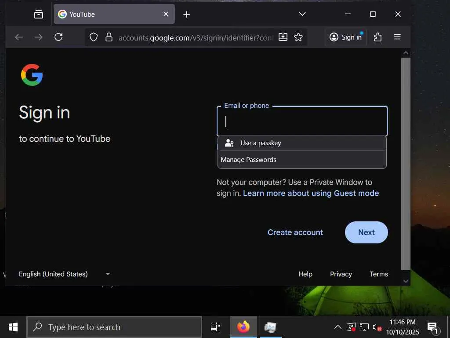Open the Privacy footer link
The image size is (450, 338).
click(341, 274)
